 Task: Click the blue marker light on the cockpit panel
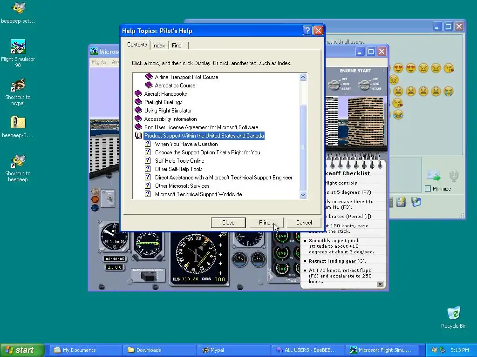[95, 208]
